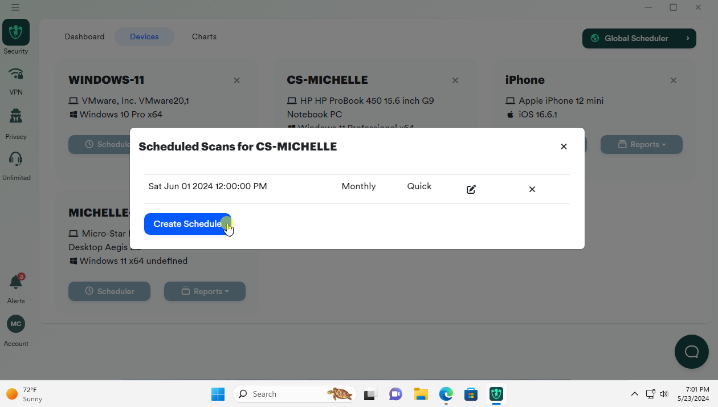
Task: Open the VPN section in sidebar
Action: click(x=16, y=79)
